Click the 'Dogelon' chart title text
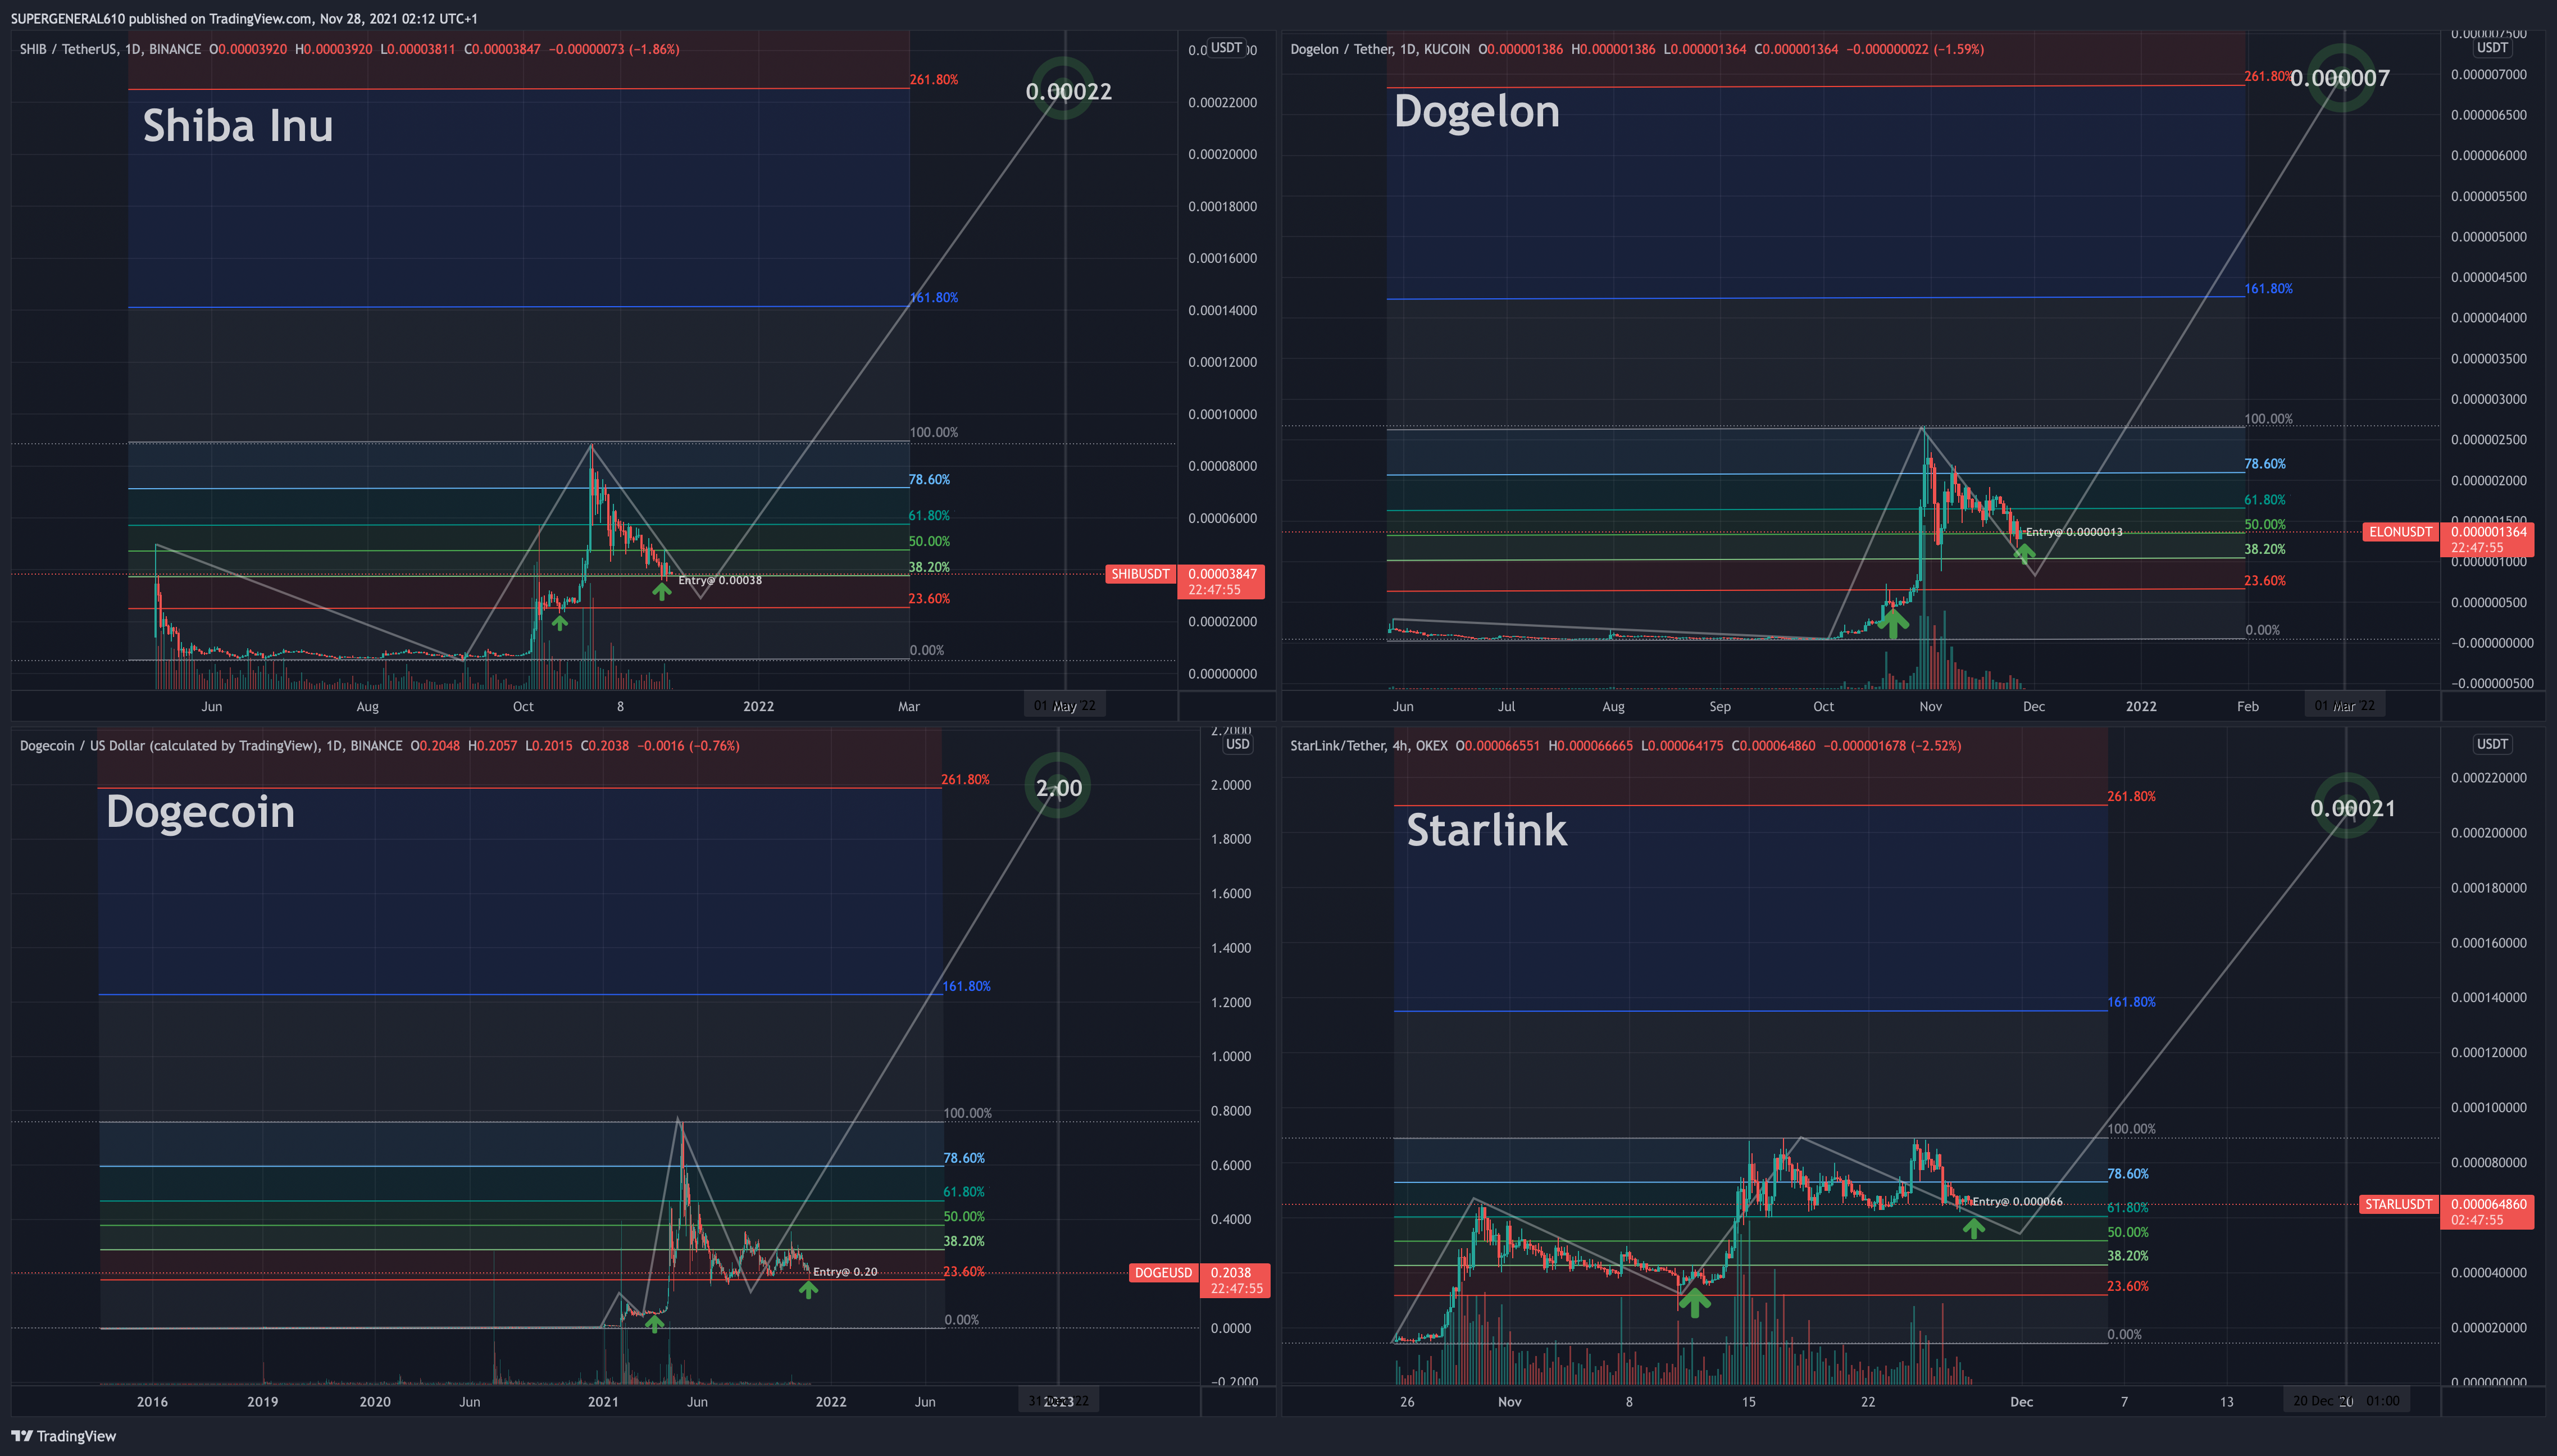The width and height of the screenshot is (2557, 1456). pyautogui.click(x=1477, y=111)
